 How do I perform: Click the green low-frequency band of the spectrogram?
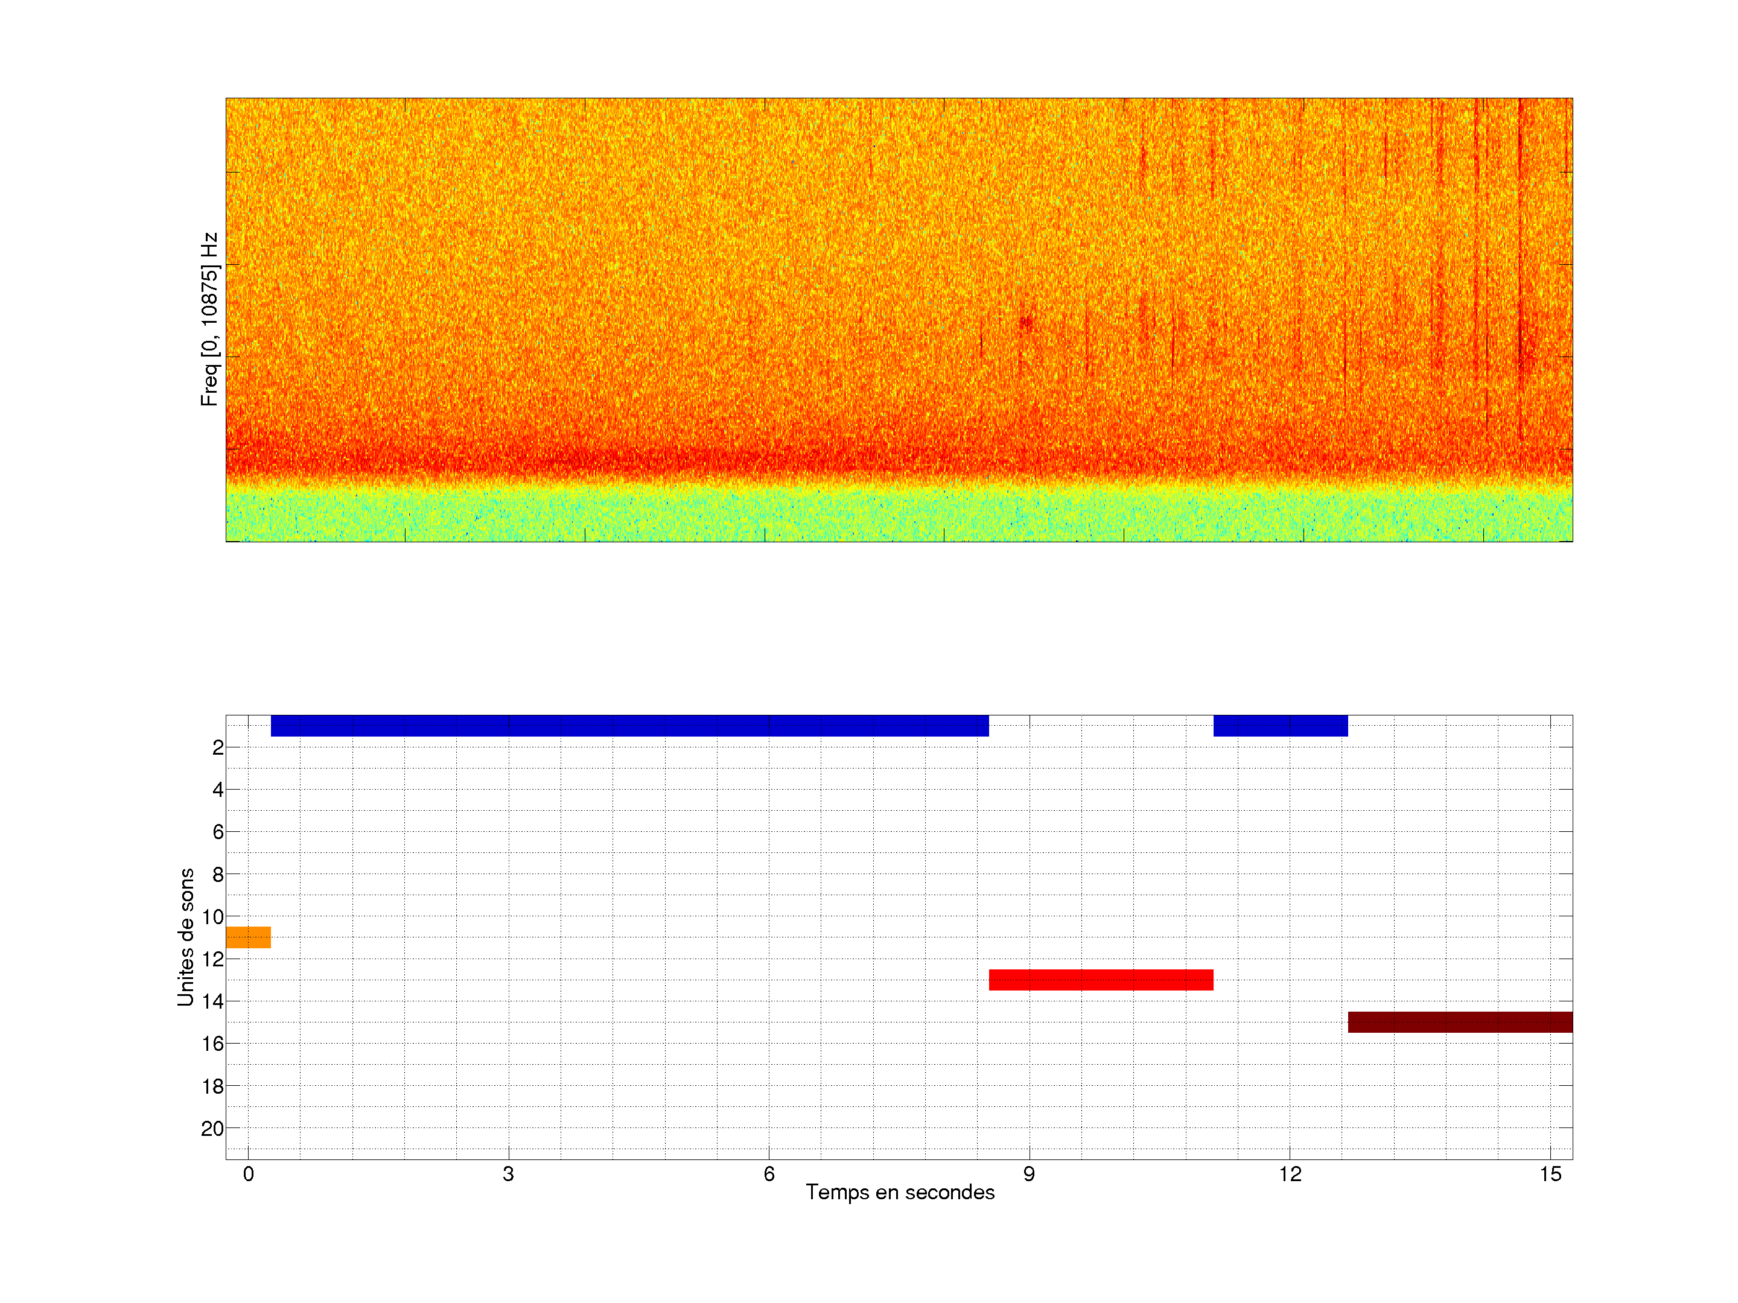point(899,515)
